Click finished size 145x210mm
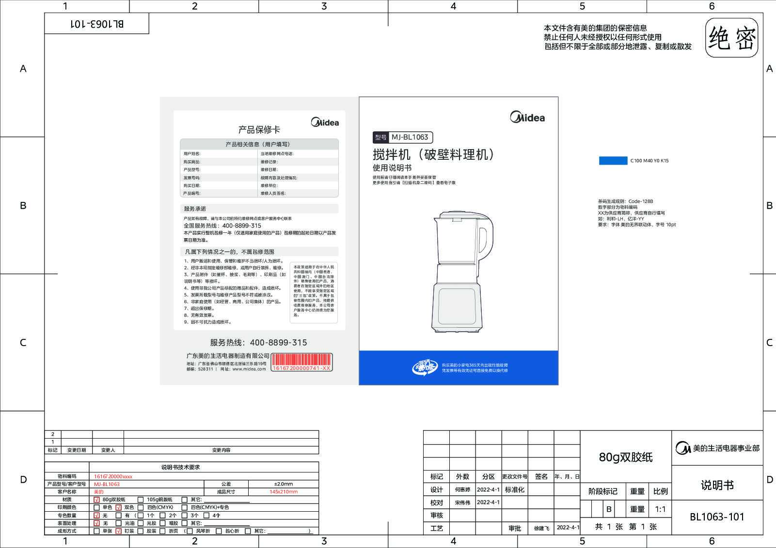The image size is (776, 548). (x=284, y=492)
